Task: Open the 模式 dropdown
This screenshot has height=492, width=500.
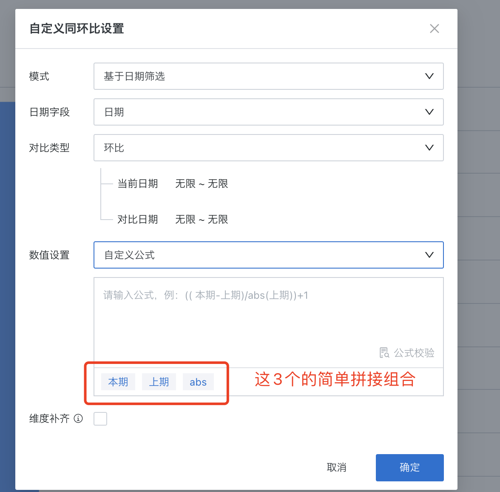Action: (x=269, y=76)
